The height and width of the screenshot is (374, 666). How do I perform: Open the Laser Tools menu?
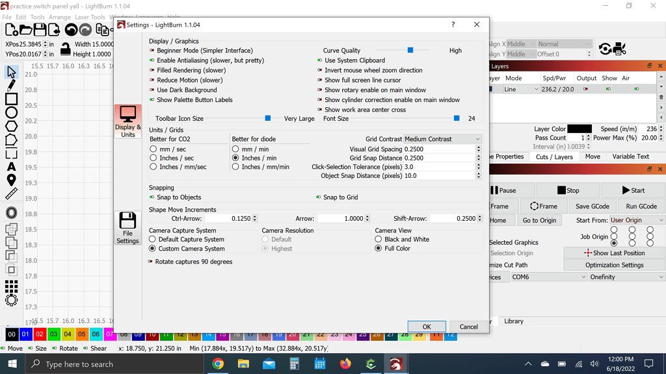click(x=90, y=17)
